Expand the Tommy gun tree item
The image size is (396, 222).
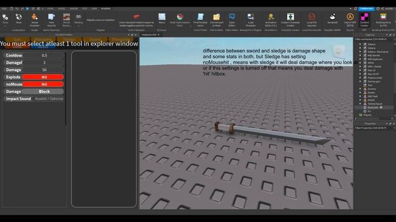tap(360, 81)
